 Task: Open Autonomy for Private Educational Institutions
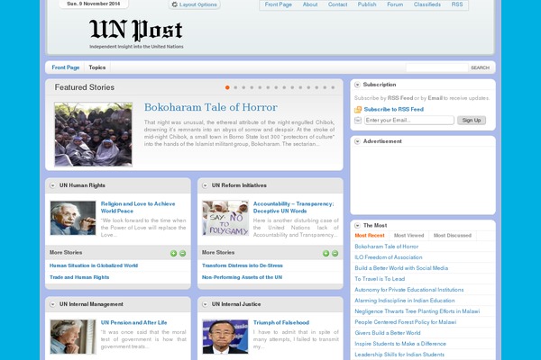pos(408,290)
